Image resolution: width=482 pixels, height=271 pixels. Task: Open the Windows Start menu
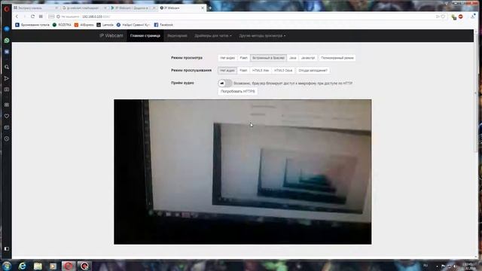tap(7, 266)
